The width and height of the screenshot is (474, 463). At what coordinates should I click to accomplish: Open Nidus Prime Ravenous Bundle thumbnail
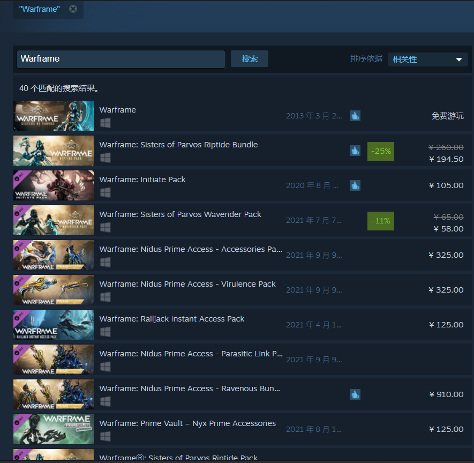54,394
